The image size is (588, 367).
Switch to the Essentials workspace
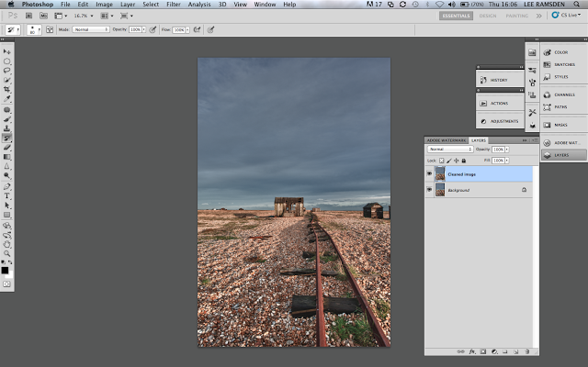click(x=456, y=16)
